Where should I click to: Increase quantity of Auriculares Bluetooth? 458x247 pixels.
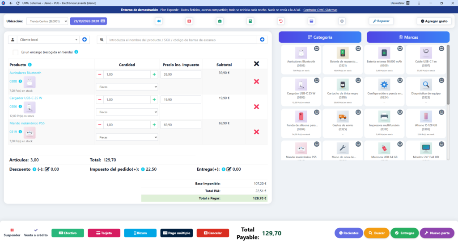click(x=154, y=74)
